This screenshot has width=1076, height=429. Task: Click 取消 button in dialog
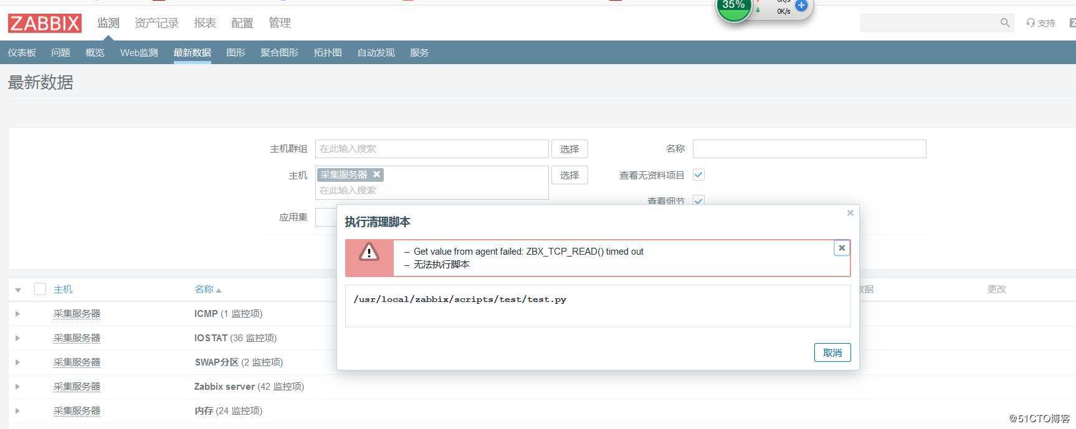click(832, 352)
